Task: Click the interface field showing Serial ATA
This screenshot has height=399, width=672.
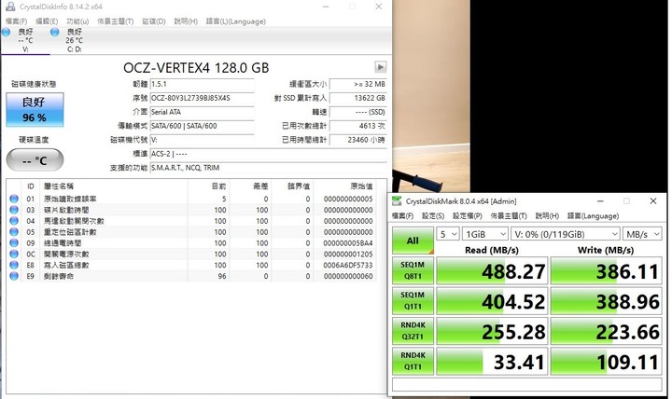Action: pos(202,112)
